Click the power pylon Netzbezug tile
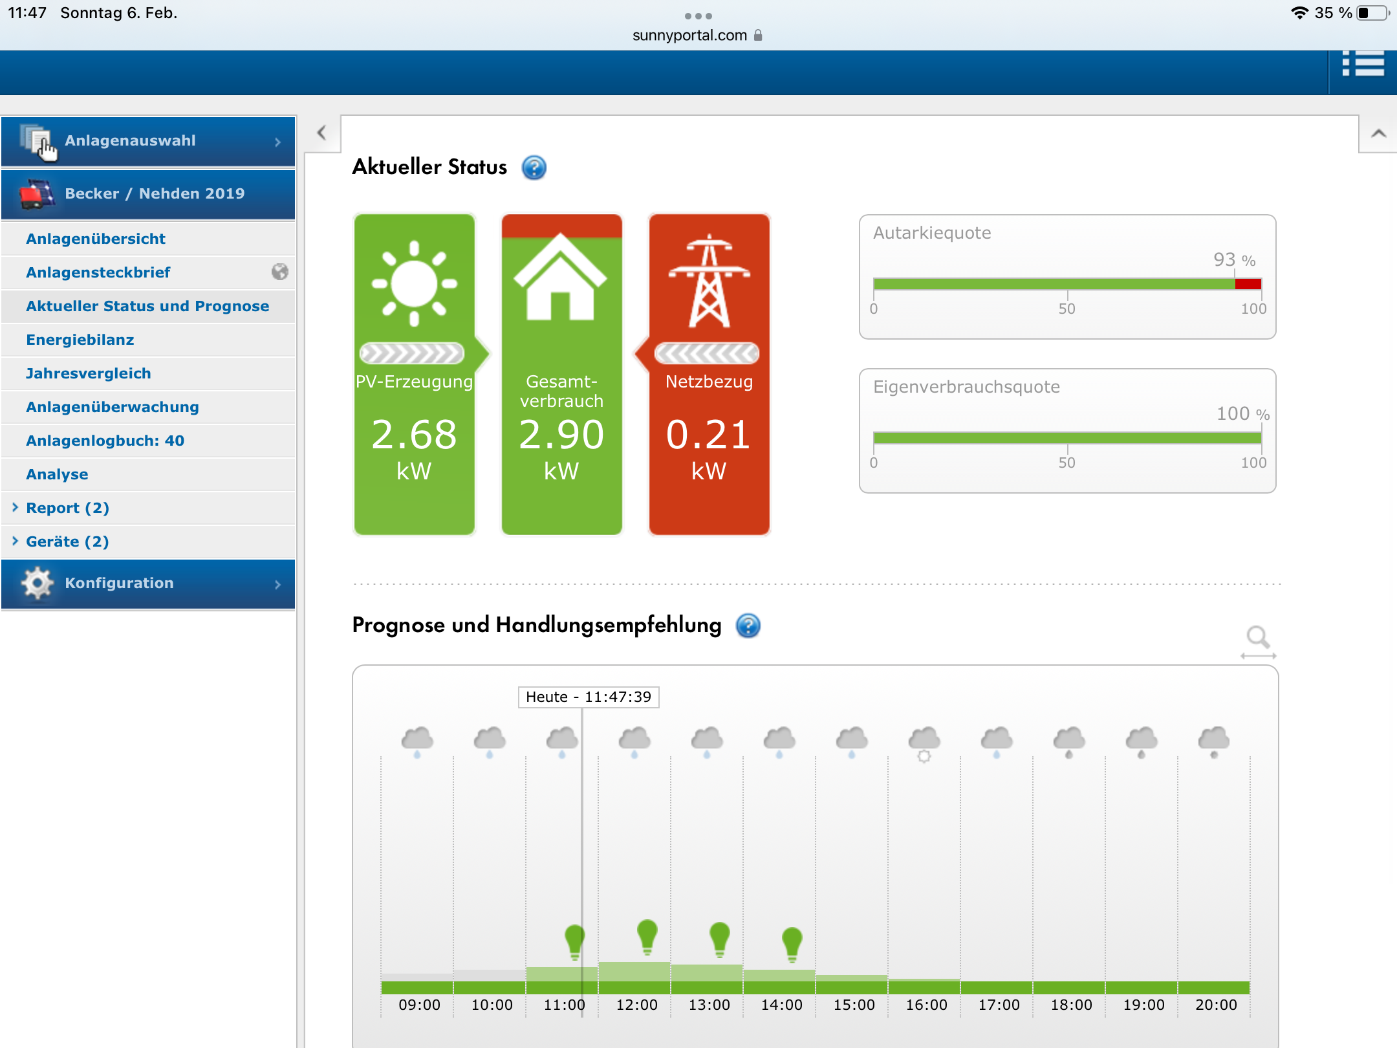Image resolution: width=1397 pixels, height=1048 pixels. [709, 374]
